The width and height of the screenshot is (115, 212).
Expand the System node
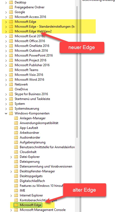point(6,104)
